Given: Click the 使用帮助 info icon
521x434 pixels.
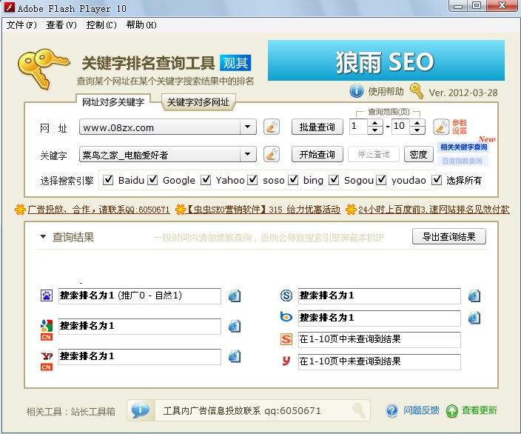Looking at the screenshot, I should [357, 91].
